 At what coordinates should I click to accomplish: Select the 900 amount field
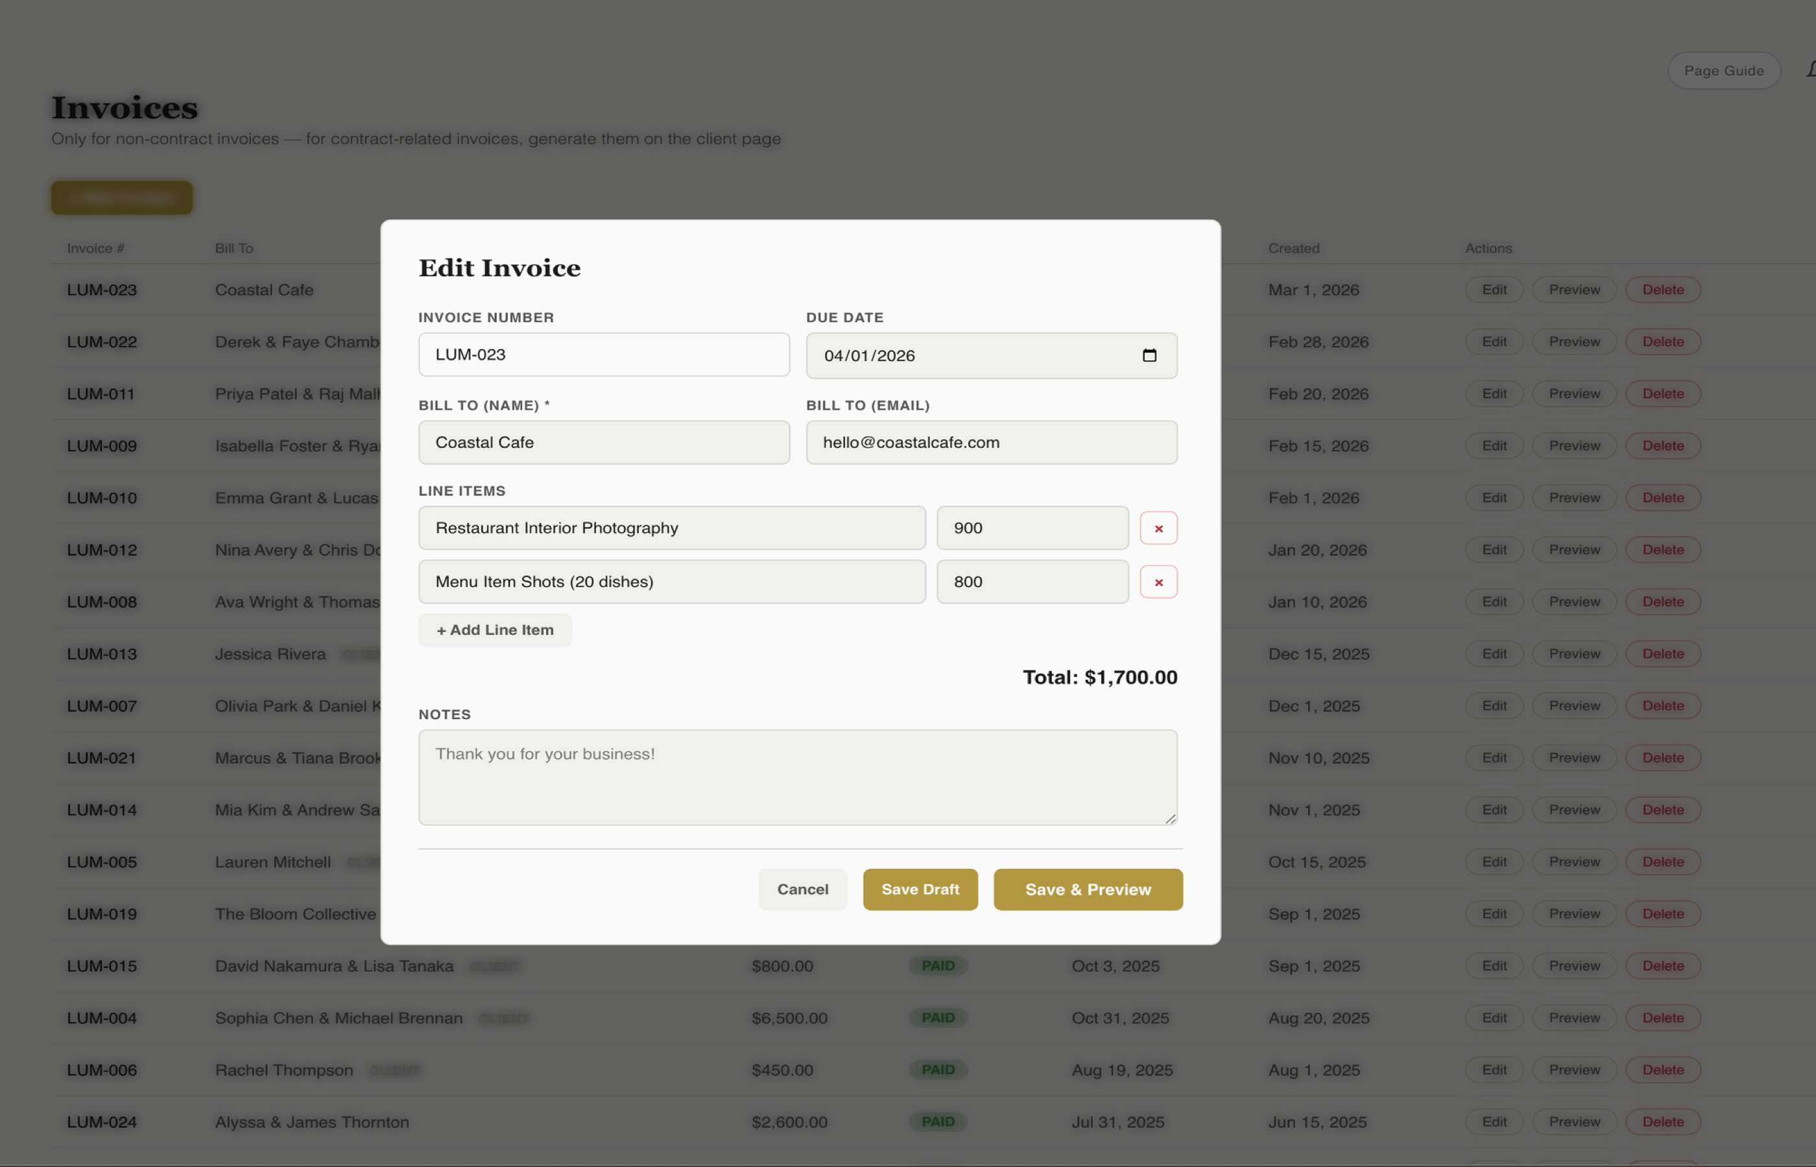(x=1033, y=528)
